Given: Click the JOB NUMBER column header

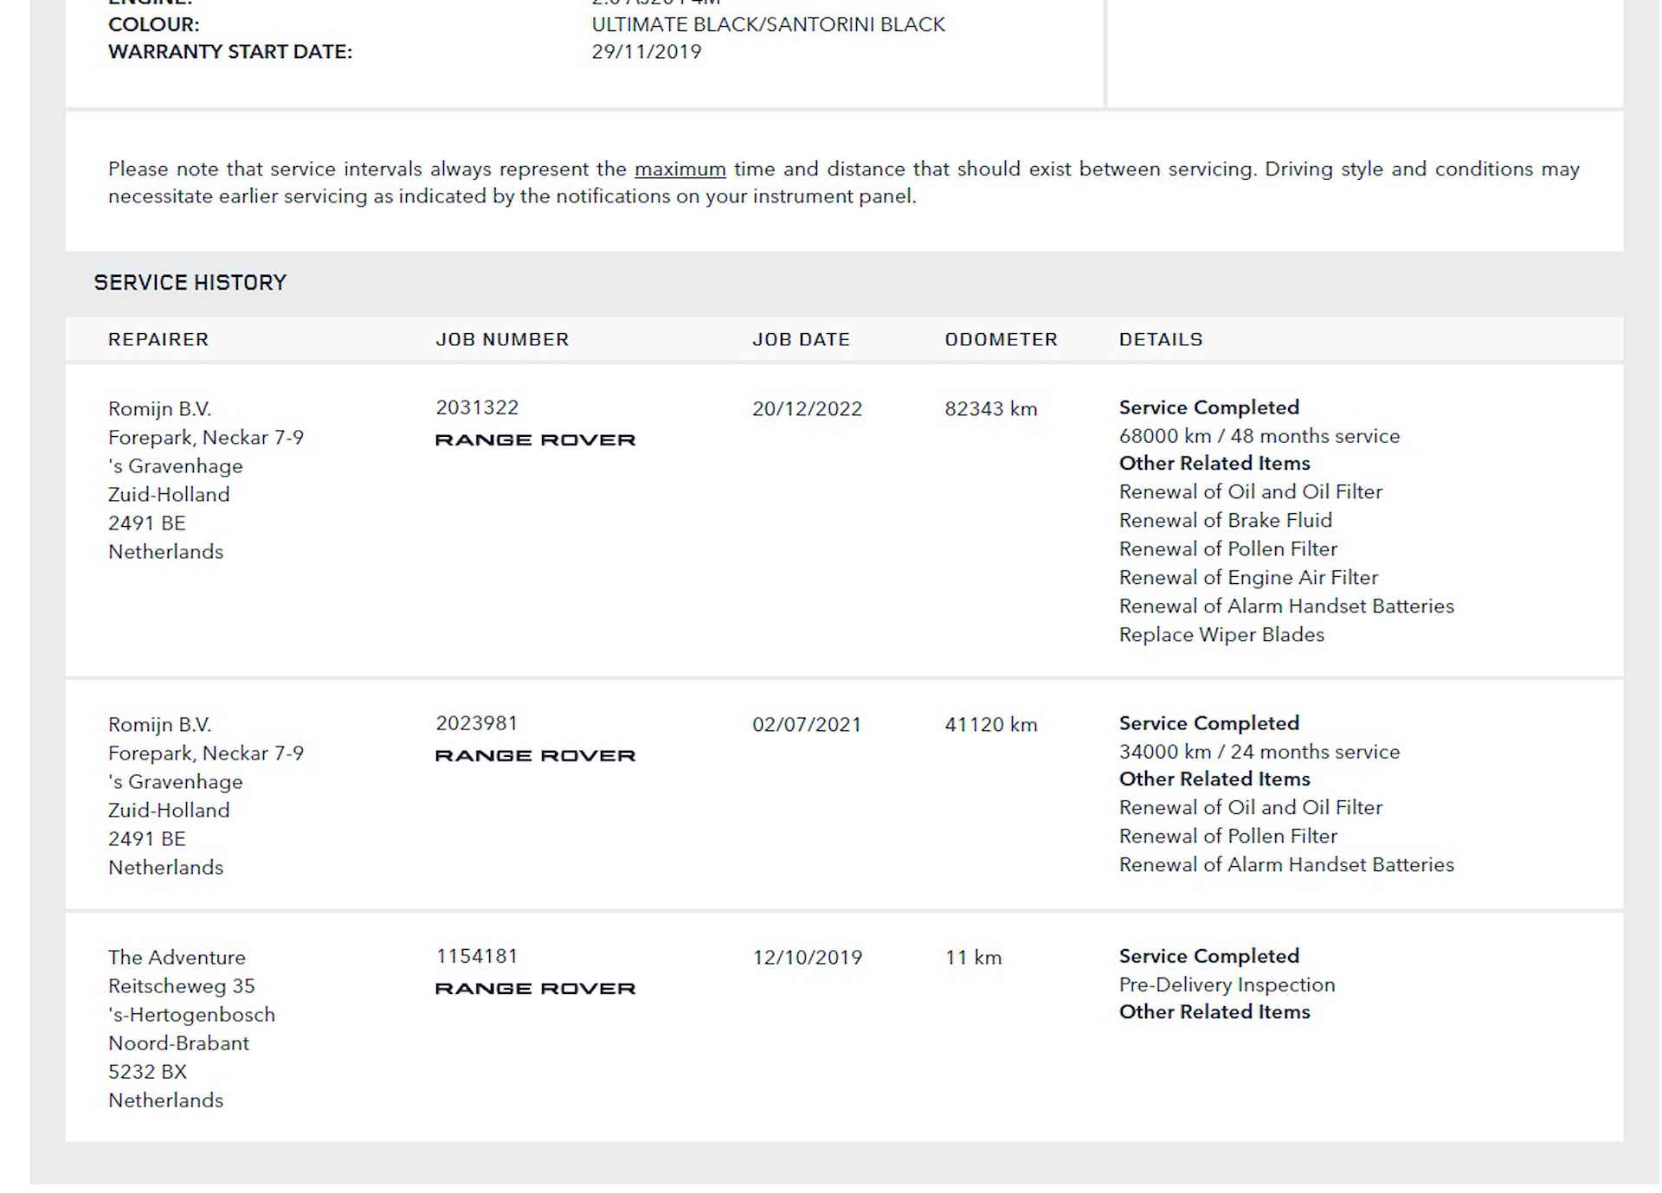Looking at the screenshot, I should pos(502,339).
